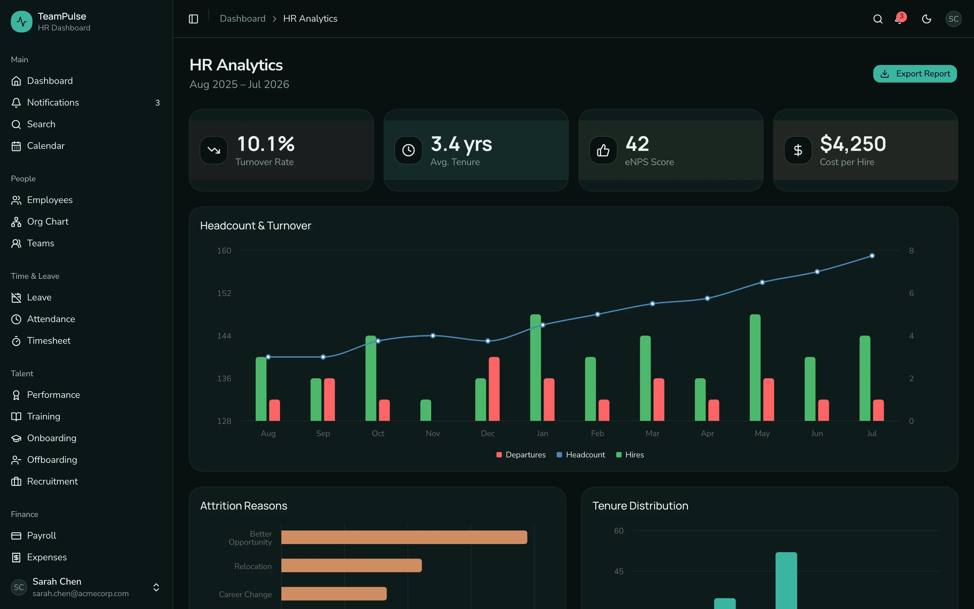Click the Leave calendar-off icon

pyautogui.click(x=16, y=298)
